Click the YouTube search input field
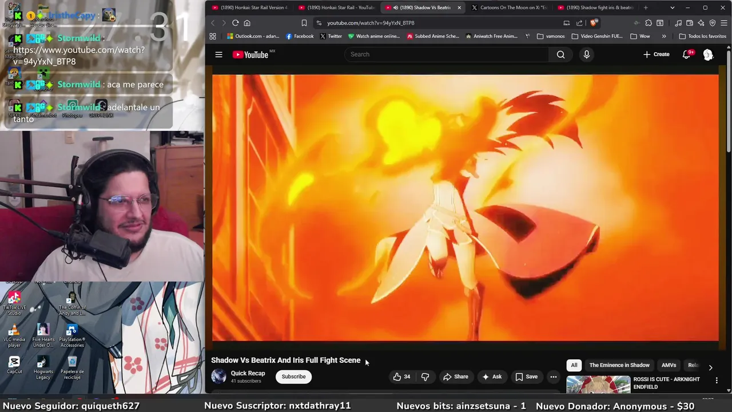 coord(446,54)
